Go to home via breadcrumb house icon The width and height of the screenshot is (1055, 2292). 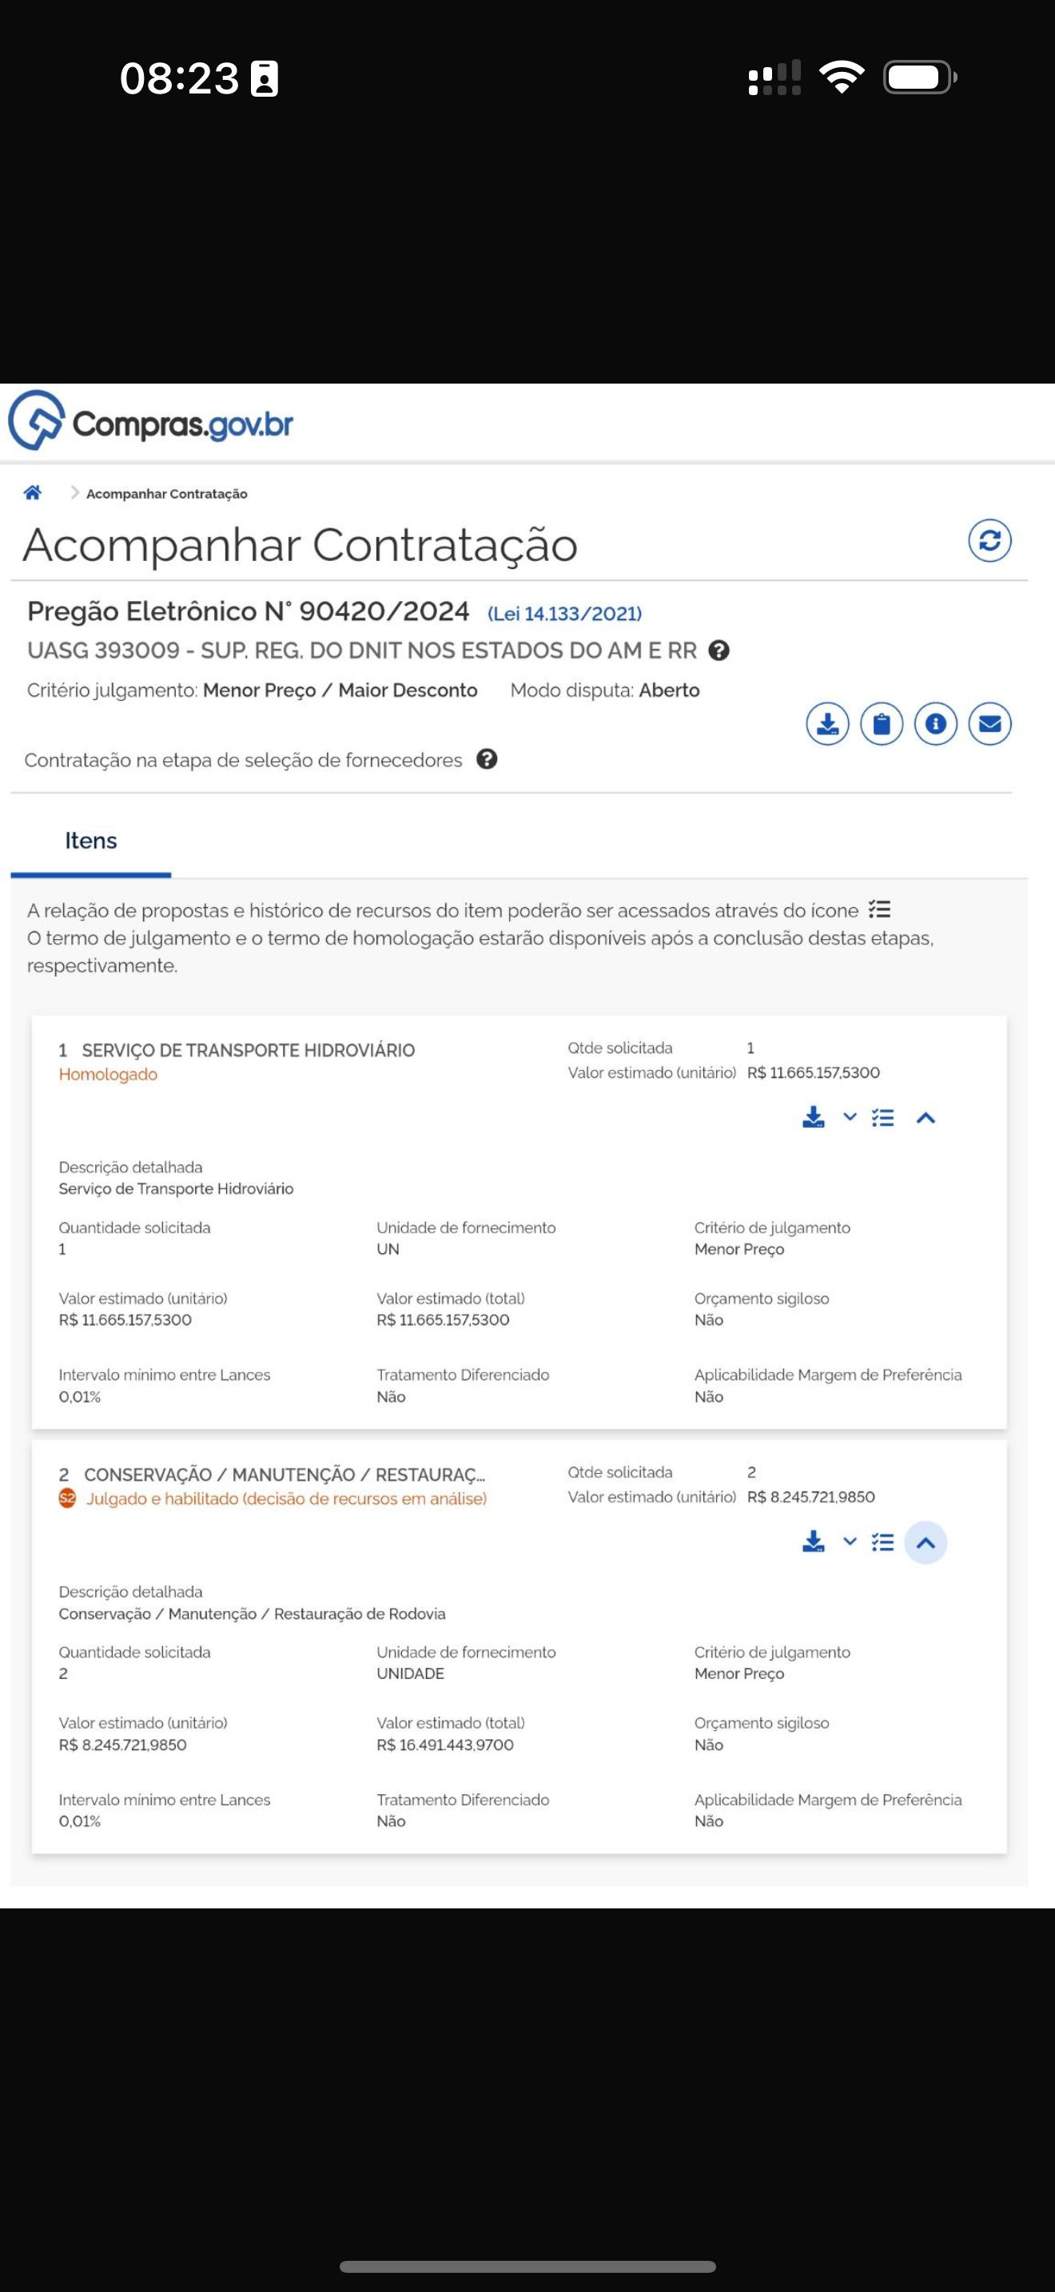(33, 493)
